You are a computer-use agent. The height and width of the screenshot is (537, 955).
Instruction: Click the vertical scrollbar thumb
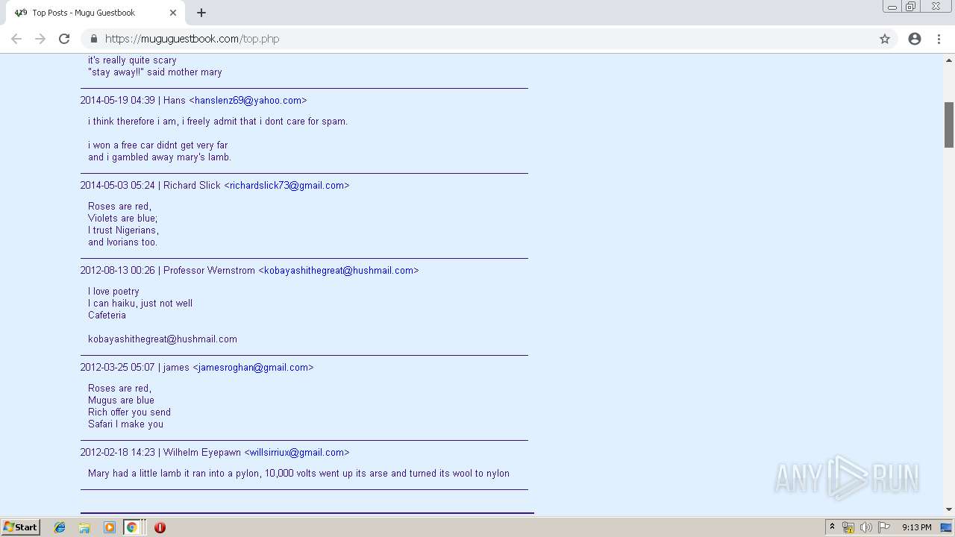click(x=949, y=125)
